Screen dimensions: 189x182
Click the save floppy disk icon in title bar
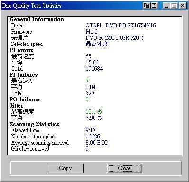(154, 6)
